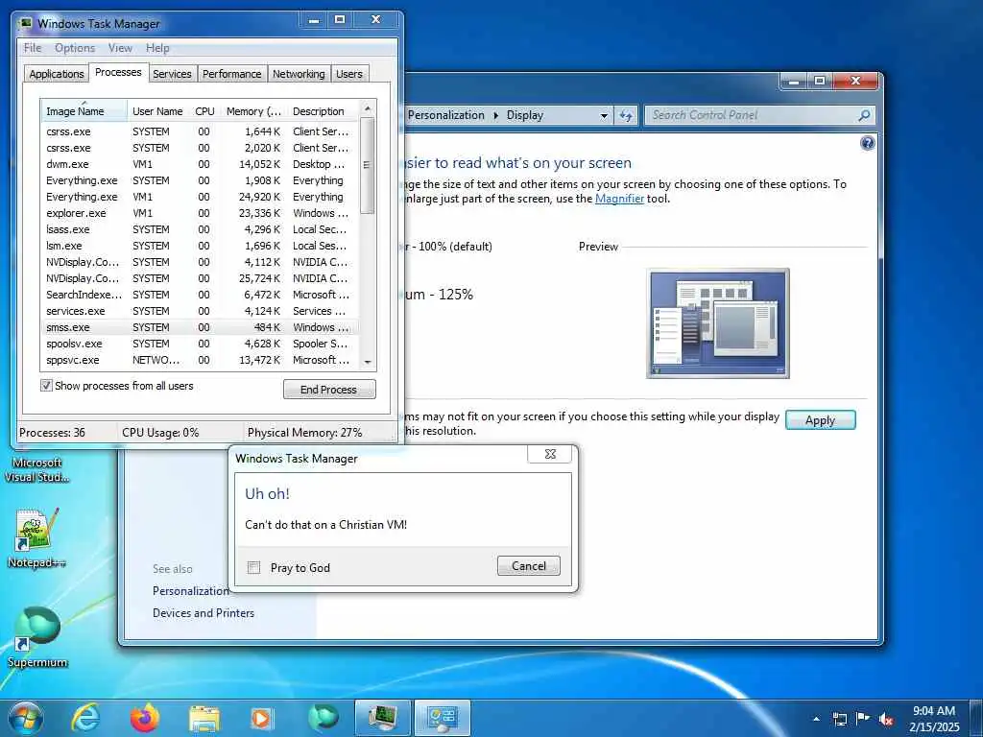Click the taskbar clock showing 9:04 AM
The height and width of the screenshot is (737, 983).
[x=933, y=719]
